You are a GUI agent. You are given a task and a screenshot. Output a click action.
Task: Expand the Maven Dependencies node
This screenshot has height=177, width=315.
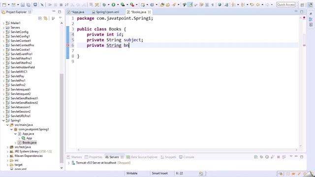[x=7, y=156]
